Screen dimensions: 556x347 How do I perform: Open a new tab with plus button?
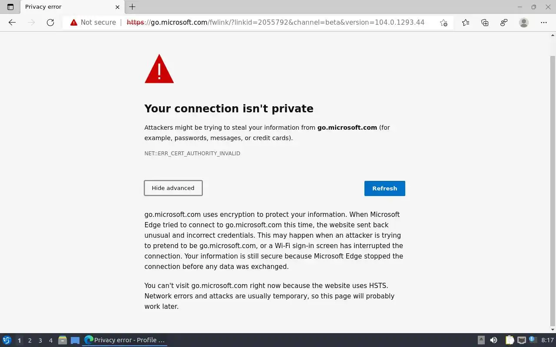[x=132, y=7]
